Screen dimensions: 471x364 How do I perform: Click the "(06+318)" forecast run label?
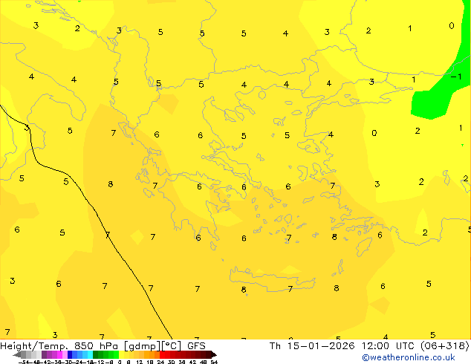point(445,346)
